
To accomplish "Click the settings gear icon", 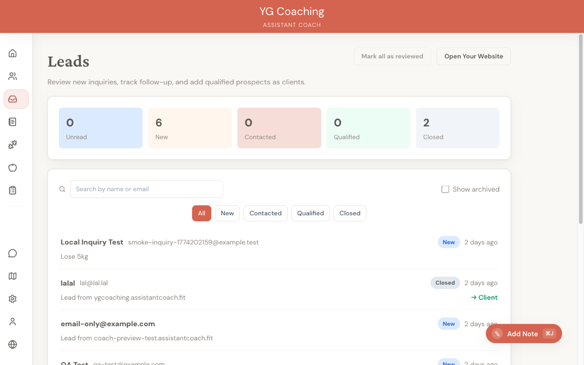I will coord(12,298).
